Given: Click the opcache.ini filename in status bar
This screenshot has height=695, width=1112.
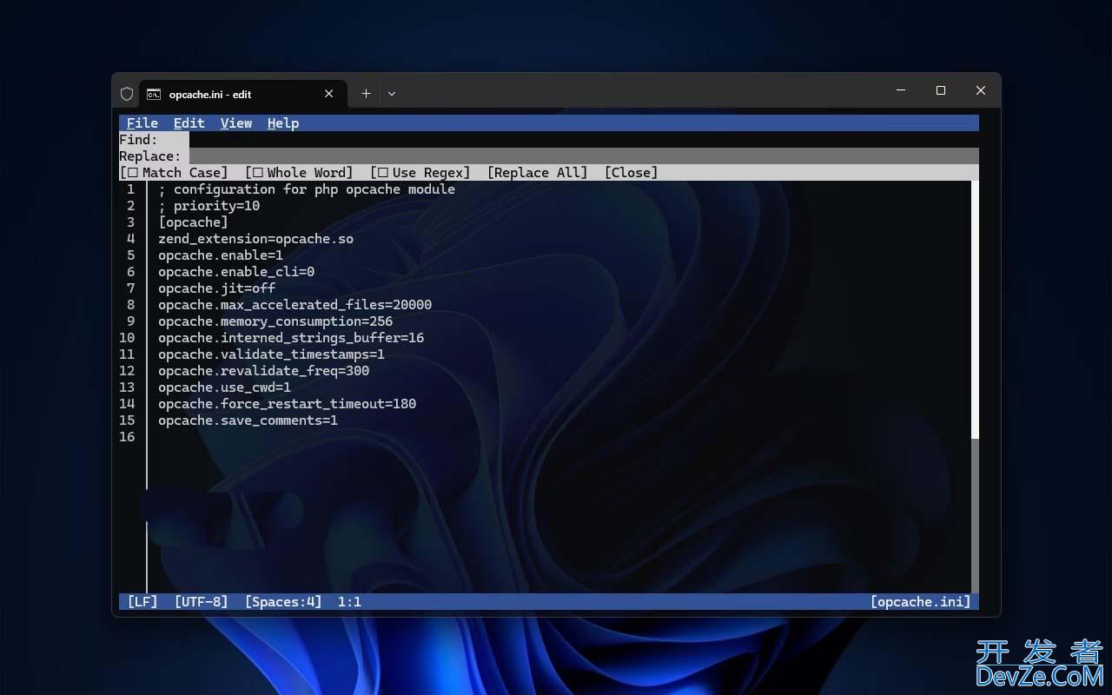Looking at the screenshot, I should [x=921, y=602].
